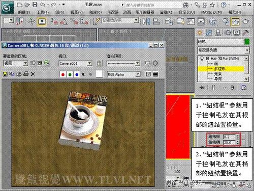The width and height of the screenshot is (254, 191).
Task: Click the modifier stack scroll-down arrow
Action: [x=246, y=79]
